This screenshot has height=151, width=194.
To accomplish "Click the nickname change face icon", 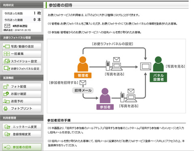I will (x=7, y=127).
